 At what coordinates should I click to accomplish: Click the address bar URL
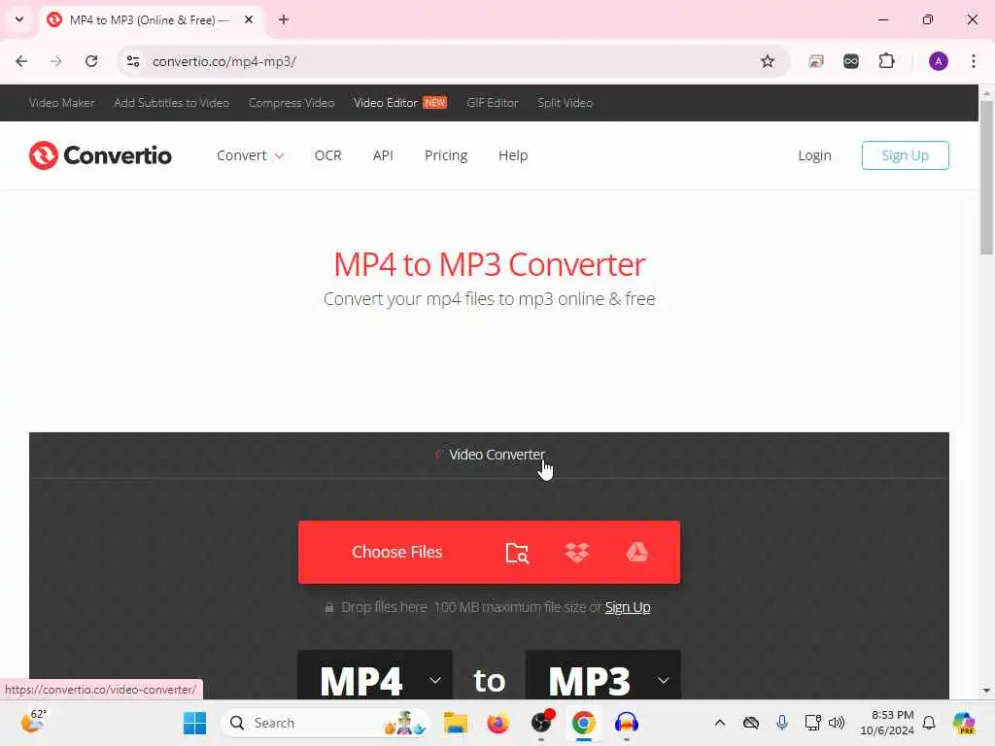224,61
